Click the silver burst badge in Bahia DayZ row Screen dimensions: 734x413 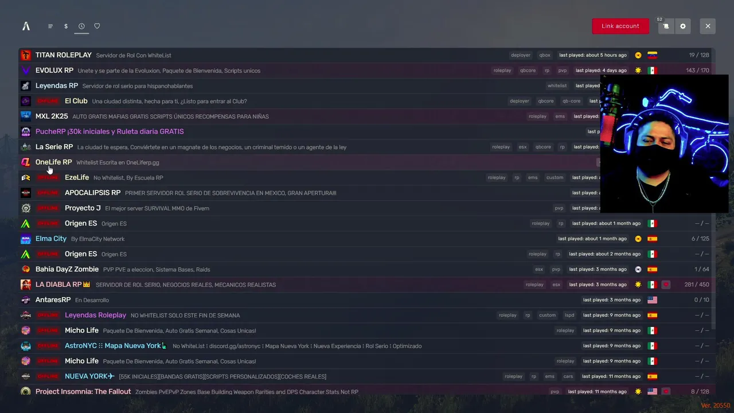638,269
